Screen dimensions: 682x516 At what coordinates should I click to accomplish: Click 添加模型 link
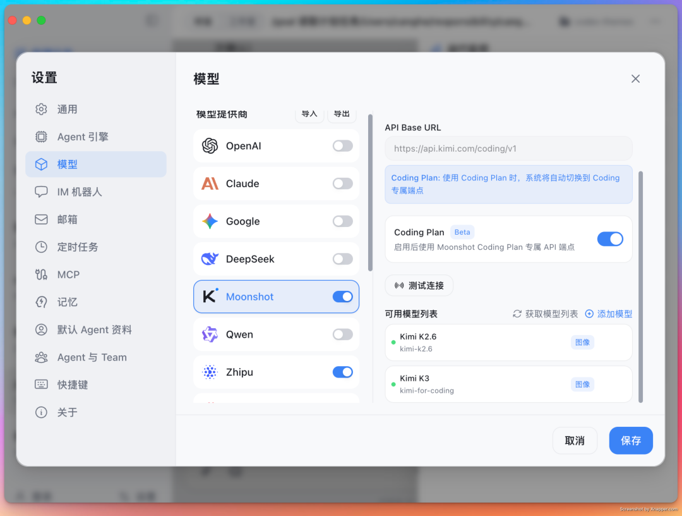click(609, 314)
